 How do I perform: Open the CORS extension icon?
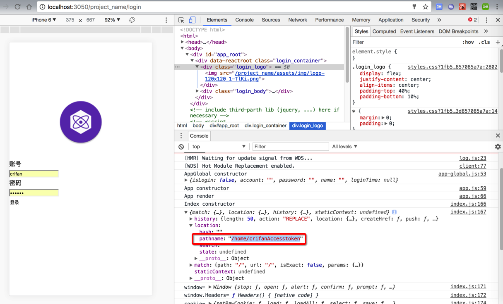pyautogui.click(x=486, y=7)
